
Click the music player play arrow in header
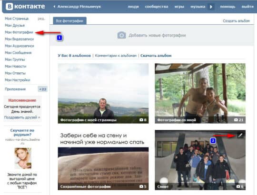[x=211, y=7]
